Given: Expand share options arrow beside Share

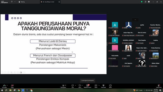Looking at the screenshot, I should pos(99,85).
